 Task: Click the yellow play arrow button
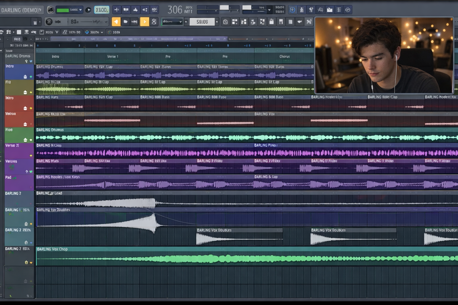pos(145,22)
